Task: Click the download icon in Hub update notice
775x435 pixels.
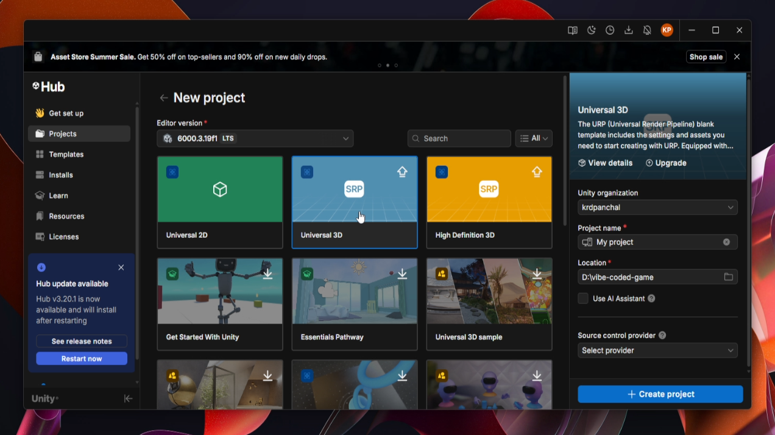Action: [x=41, y=267]
